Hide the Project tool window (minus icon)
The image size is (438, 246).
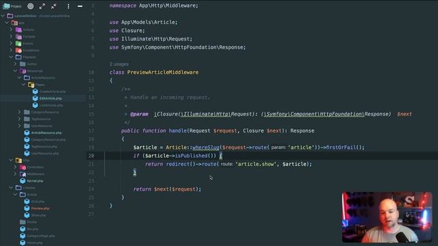pyautogui.click(x=80, y=6)
